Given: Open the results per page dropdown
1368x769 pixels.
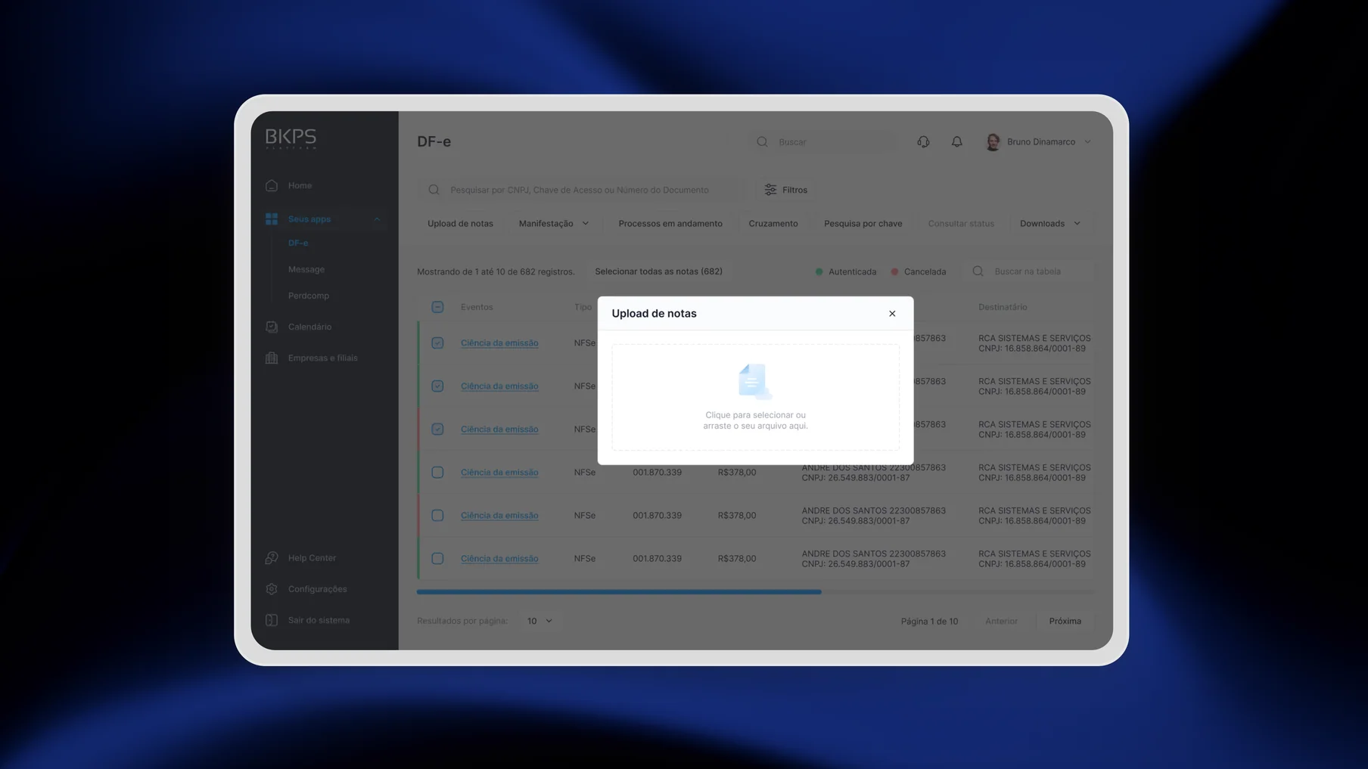Looking at the screenshot, I should (x=539, y=621).
